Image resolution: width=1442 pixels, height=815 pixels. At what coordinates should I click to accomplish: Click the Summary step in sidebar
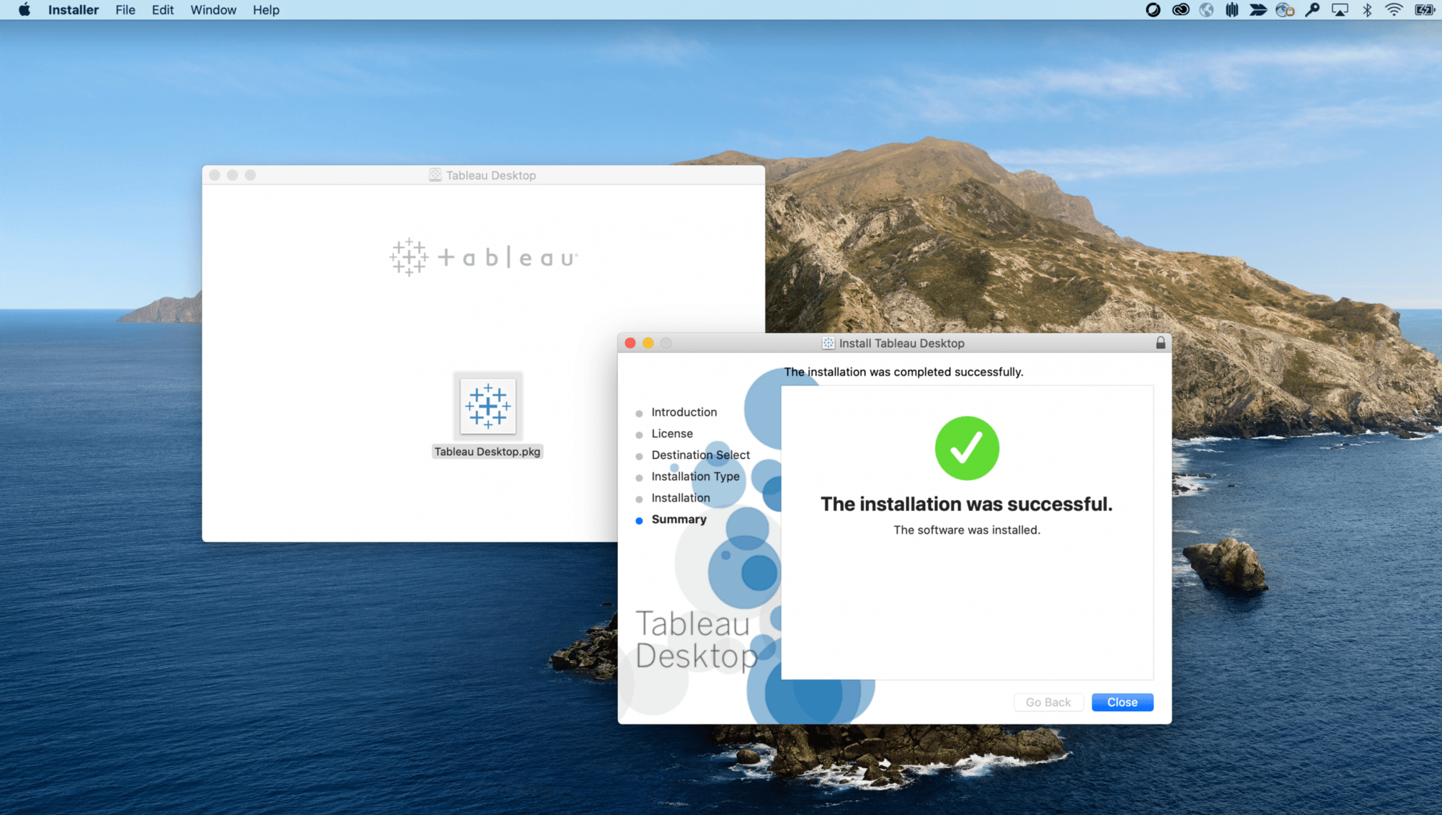pos(678,520)
